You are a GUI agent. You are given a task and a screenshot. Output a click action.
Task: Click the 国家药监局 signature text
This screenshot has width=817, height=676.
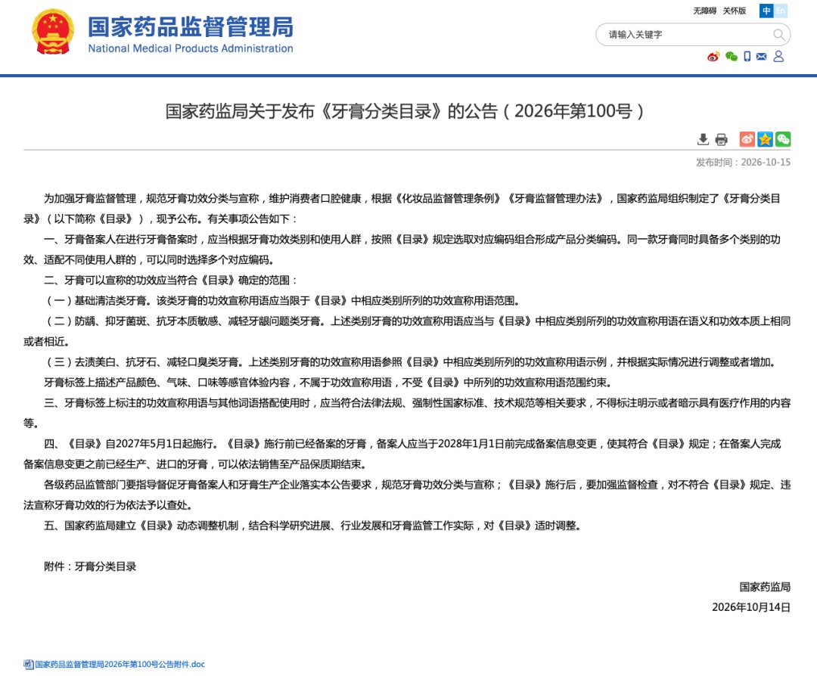point(765,587)
